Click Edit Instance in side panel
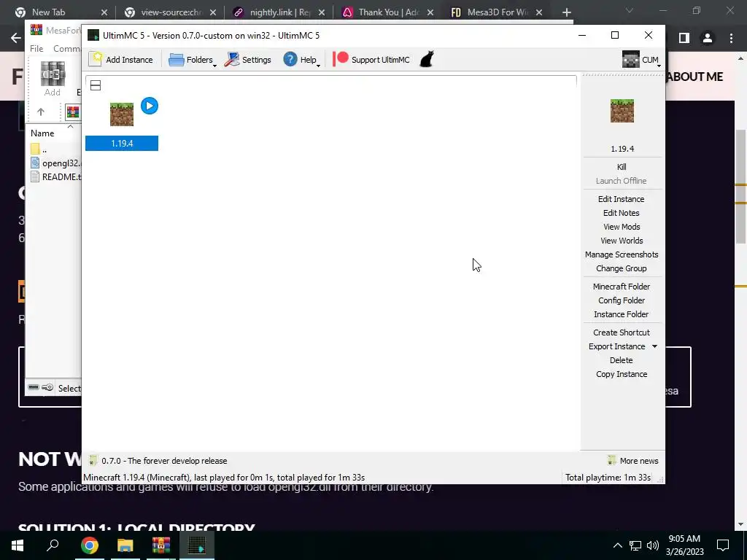This screenshot has height=560, width=747. pos(622,199)
